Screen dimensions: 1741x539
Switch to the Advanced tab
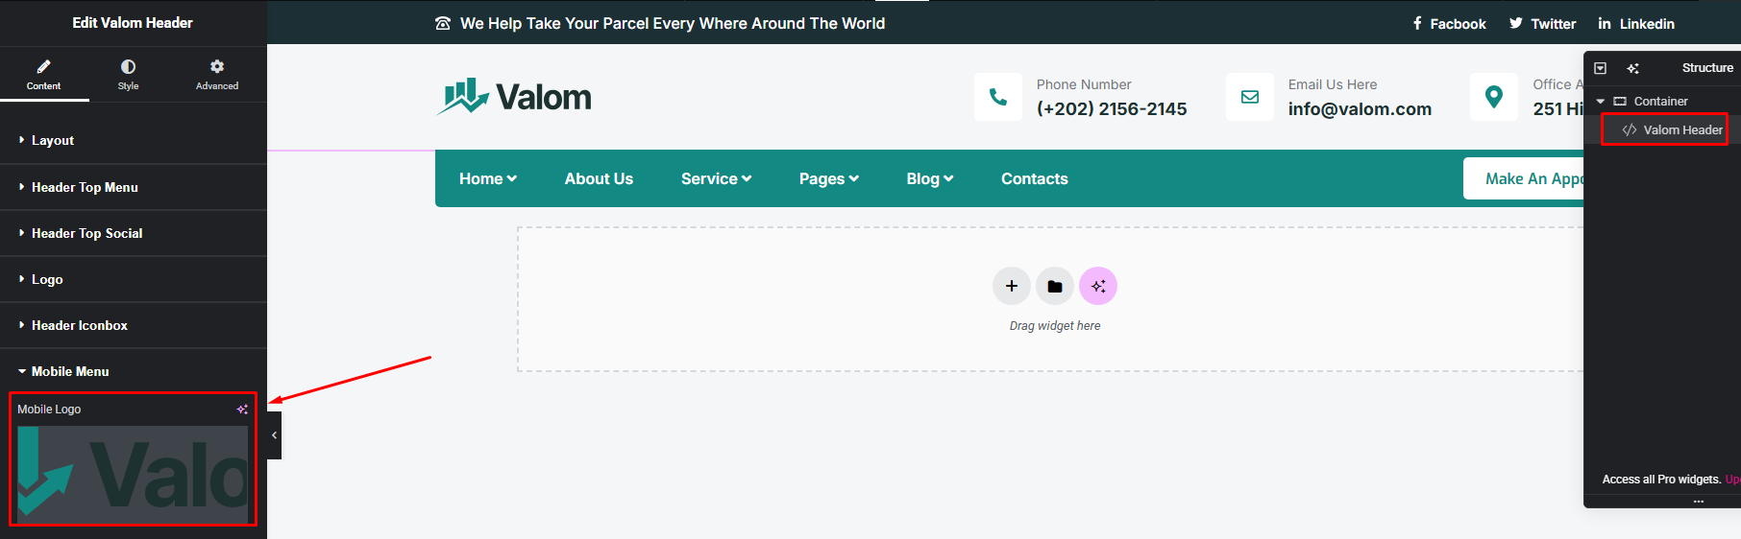[217, 74]
